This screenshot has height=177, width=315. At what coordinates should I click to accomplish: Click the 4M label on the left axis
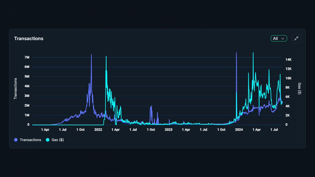(x=27, y=86)
